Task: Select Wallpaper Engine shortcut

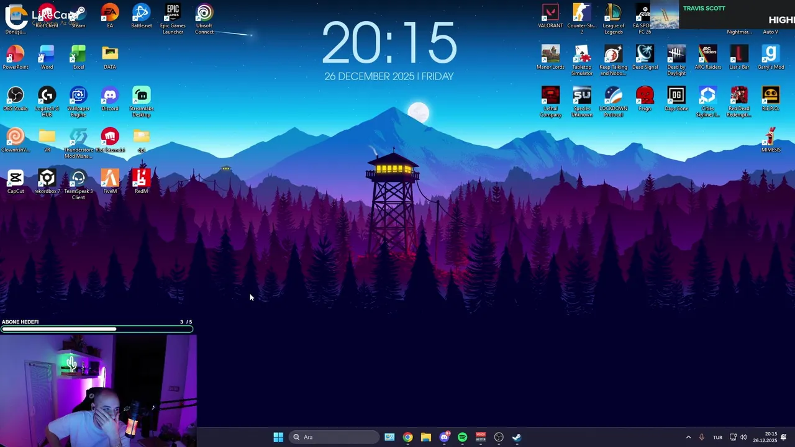Action: click(78, 102)
